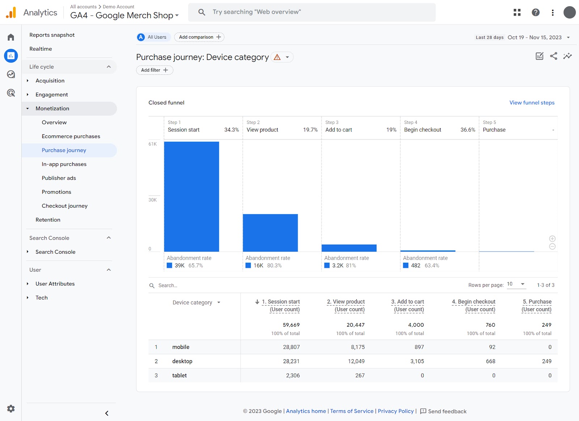Open the Admin settings gear

click(x=10, y=408)
